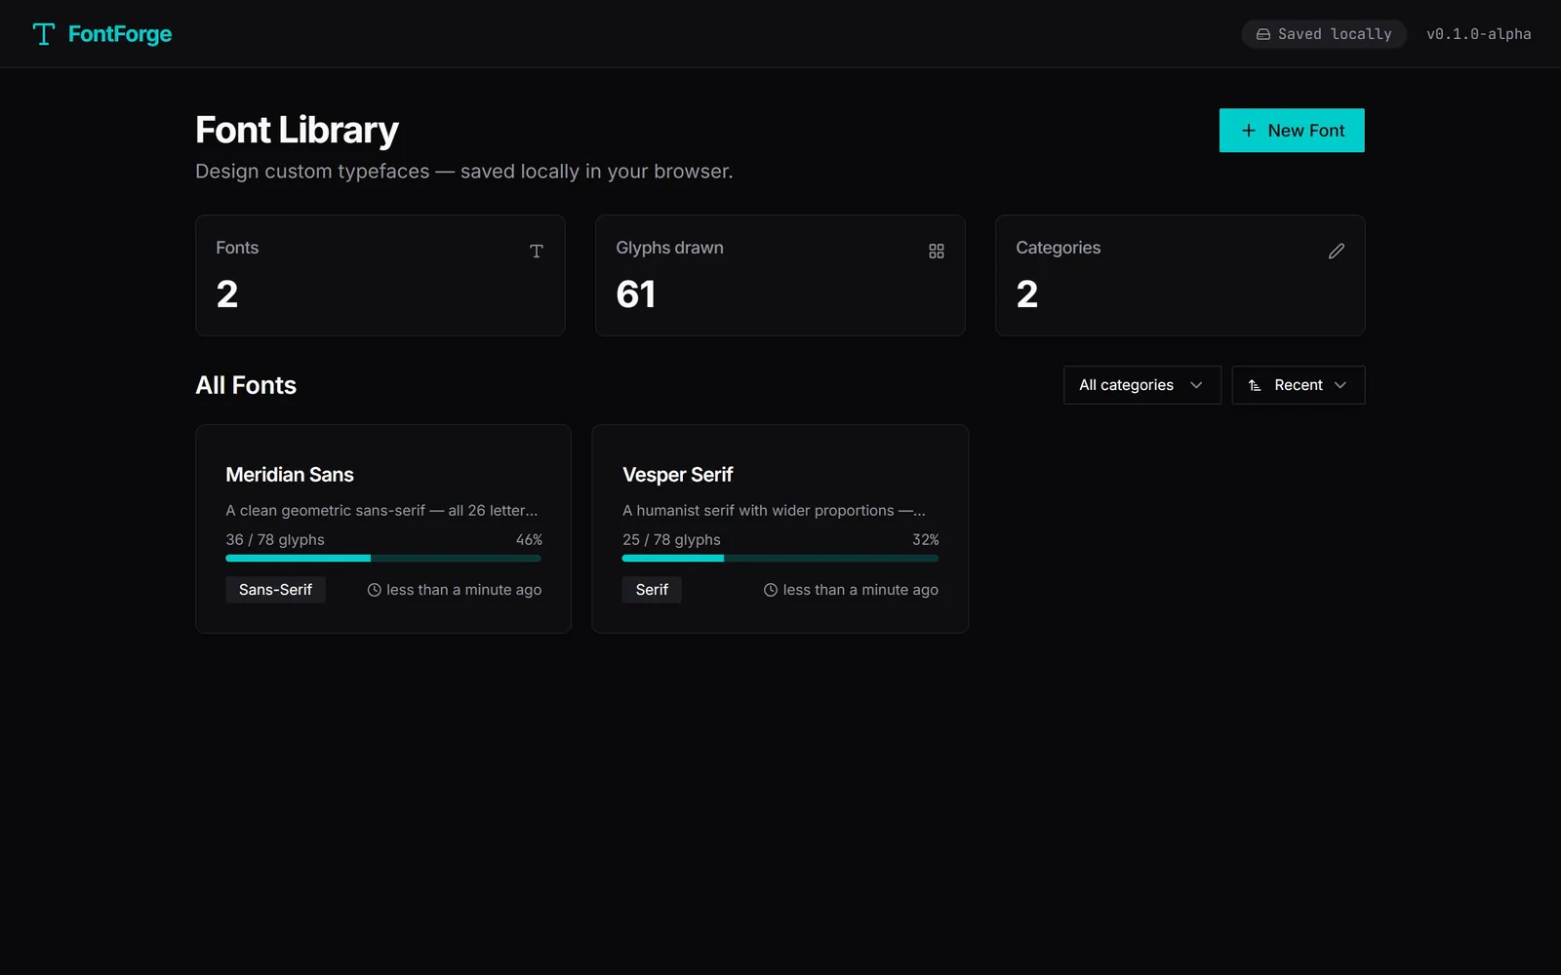Screen dimensions: 1561x975
Task: Click the Design custom typefaces subtitle
Action: point(463,172)
